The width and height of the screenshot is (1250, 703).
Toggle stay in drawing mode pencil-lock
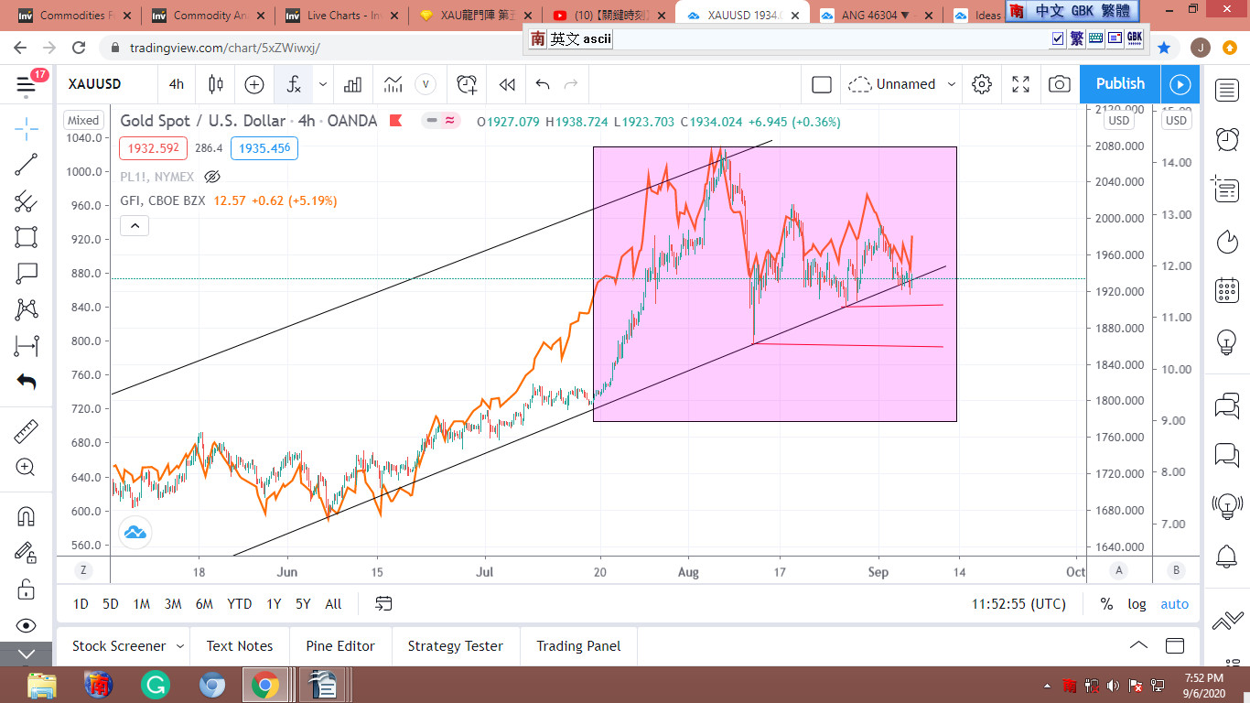pos(27,552)
